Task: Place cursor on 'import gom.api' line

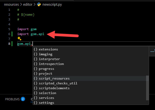Action: pyautogui.click(x=31, y=34)
